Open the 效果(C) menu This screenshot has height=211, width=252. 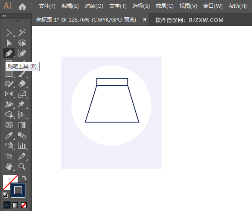point(165,6)
